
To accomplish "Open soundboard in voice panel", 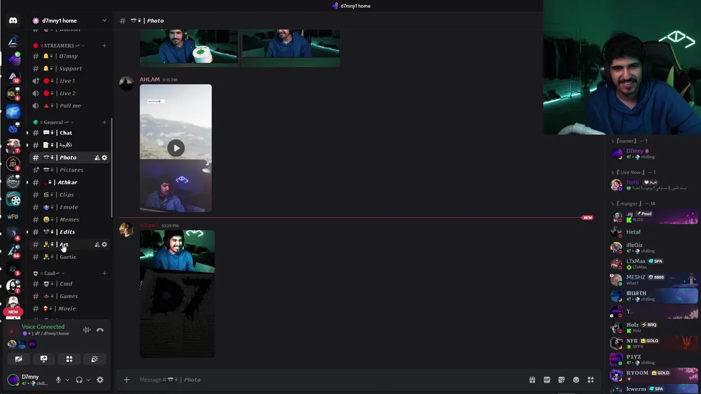I will (94, 359).
